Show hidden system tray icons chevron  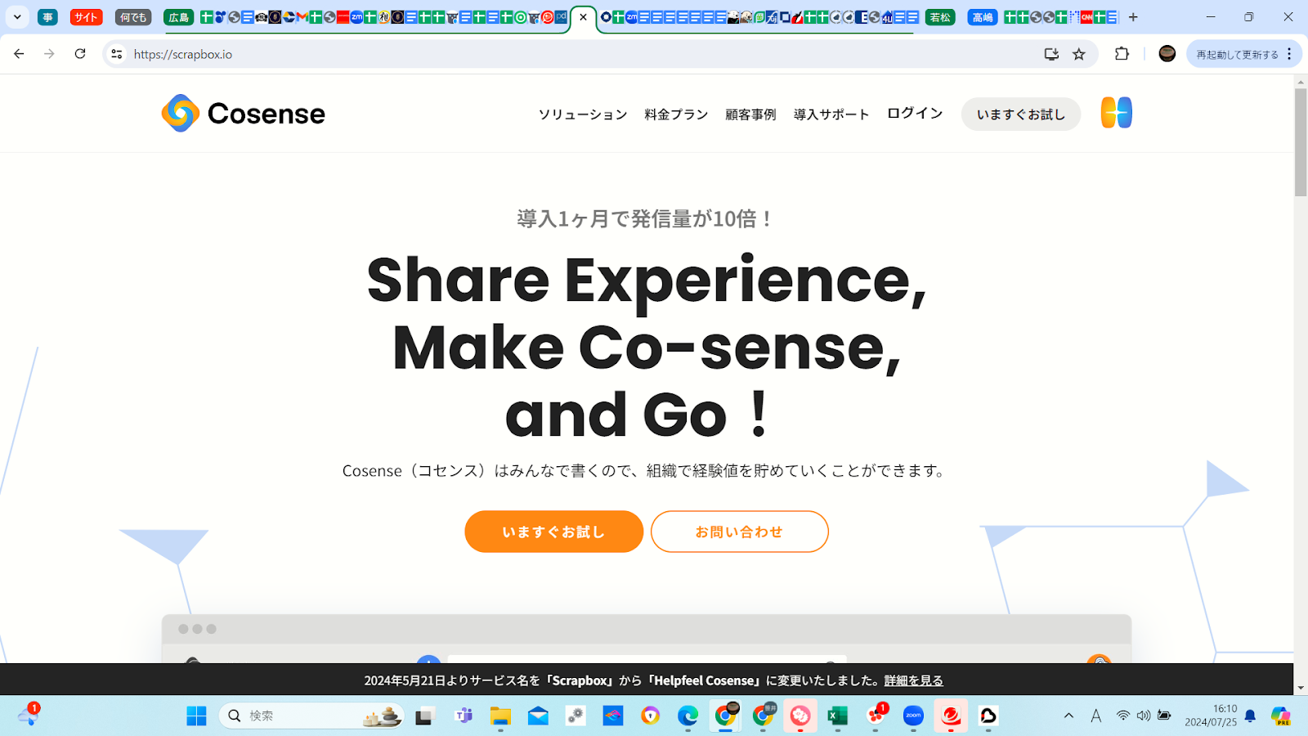(1068, 716)
